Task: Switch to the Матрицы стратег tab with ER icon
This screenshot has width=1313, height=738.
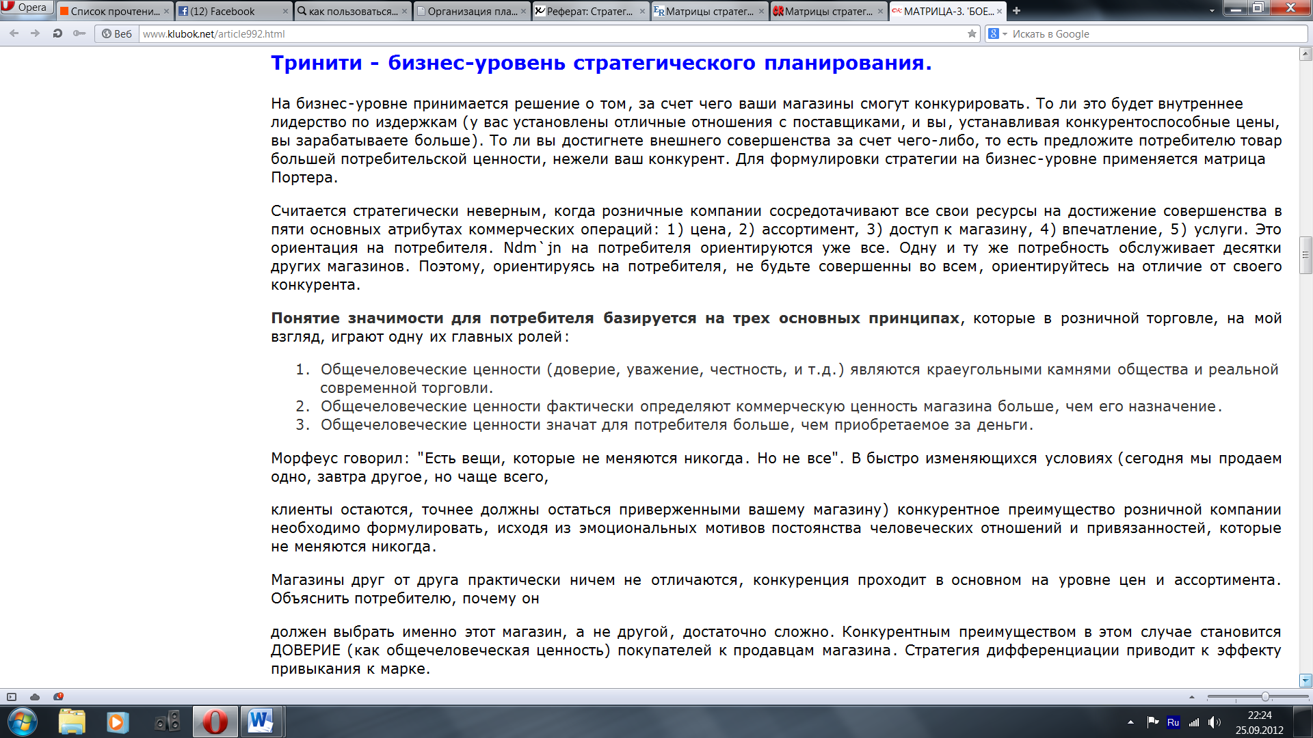Action: tap(710, 11)
